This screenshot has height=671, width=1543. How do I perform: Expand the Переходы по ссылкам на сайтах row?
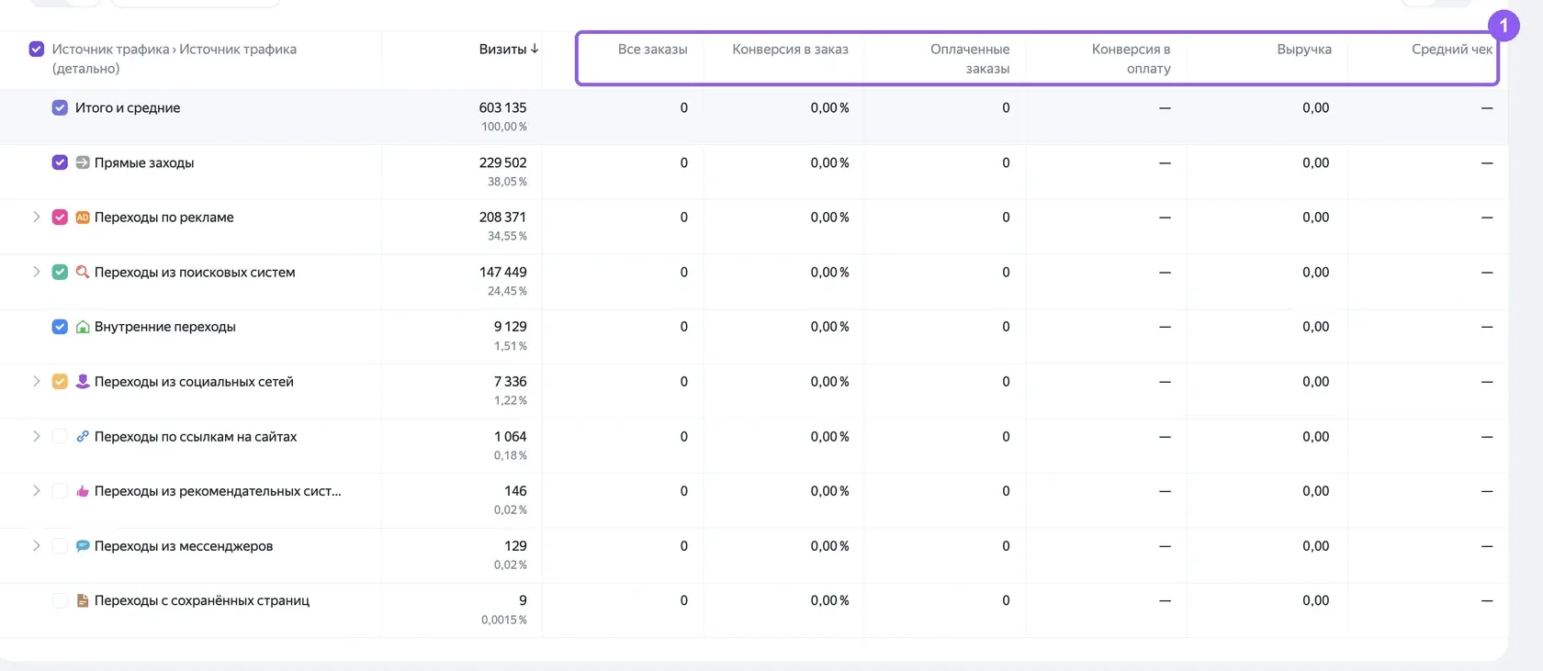(37, 436)
